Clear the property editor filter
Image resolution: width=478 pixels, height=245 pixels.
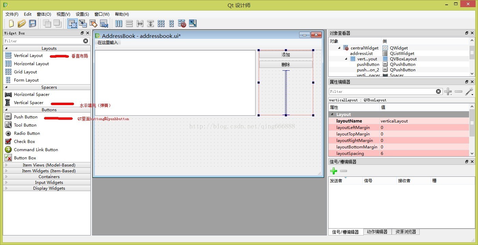(x=438, y=91)
